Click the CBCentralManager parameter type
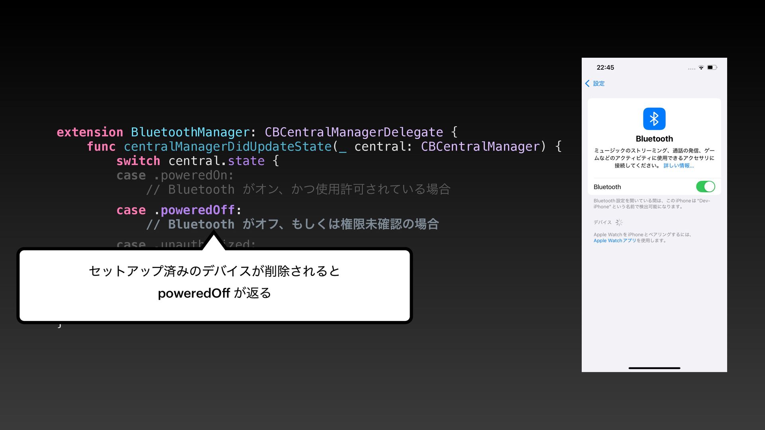The height and width of the screenshot is (430, 765). 480,147
